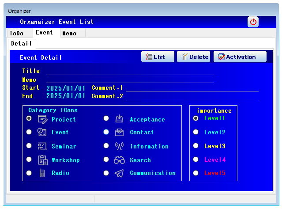Click the red power icon button

(x=253, y=22)
